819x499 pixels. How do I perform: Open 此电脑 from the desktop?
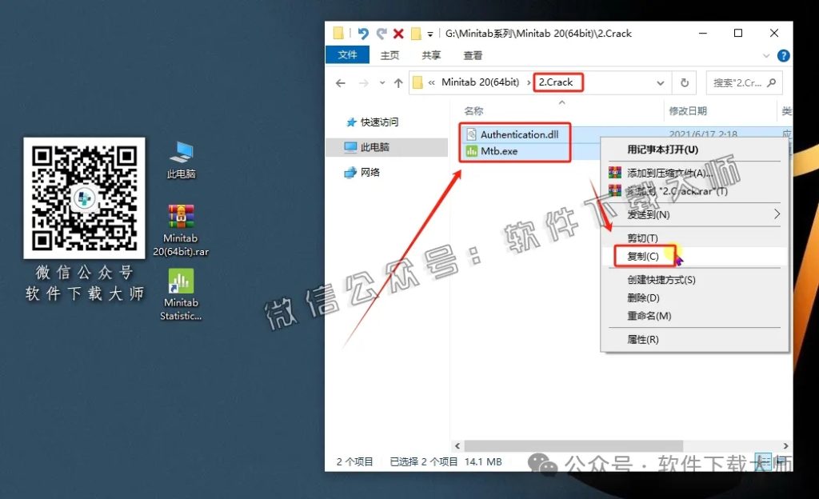[180, 152]
